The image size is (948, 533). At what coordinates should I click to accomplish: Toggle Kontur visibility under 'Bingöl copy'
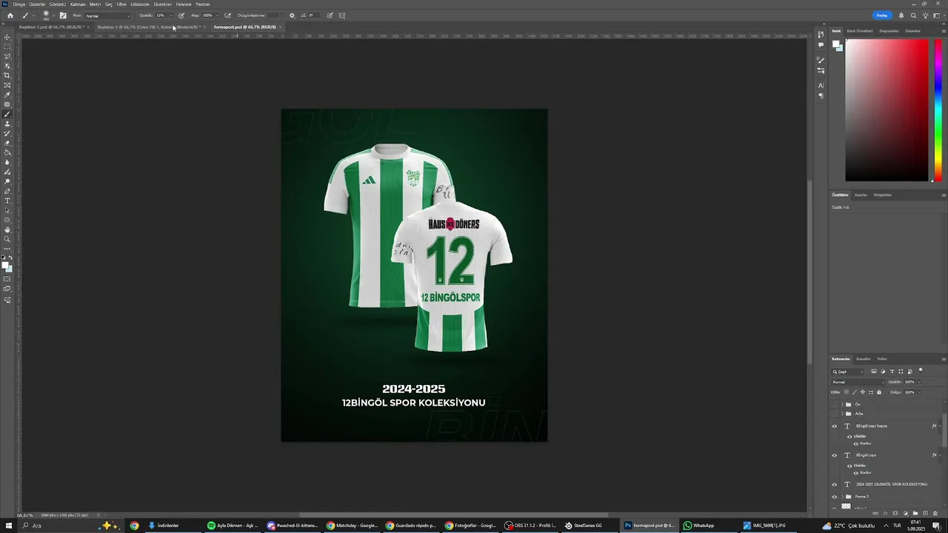[856, 473]
